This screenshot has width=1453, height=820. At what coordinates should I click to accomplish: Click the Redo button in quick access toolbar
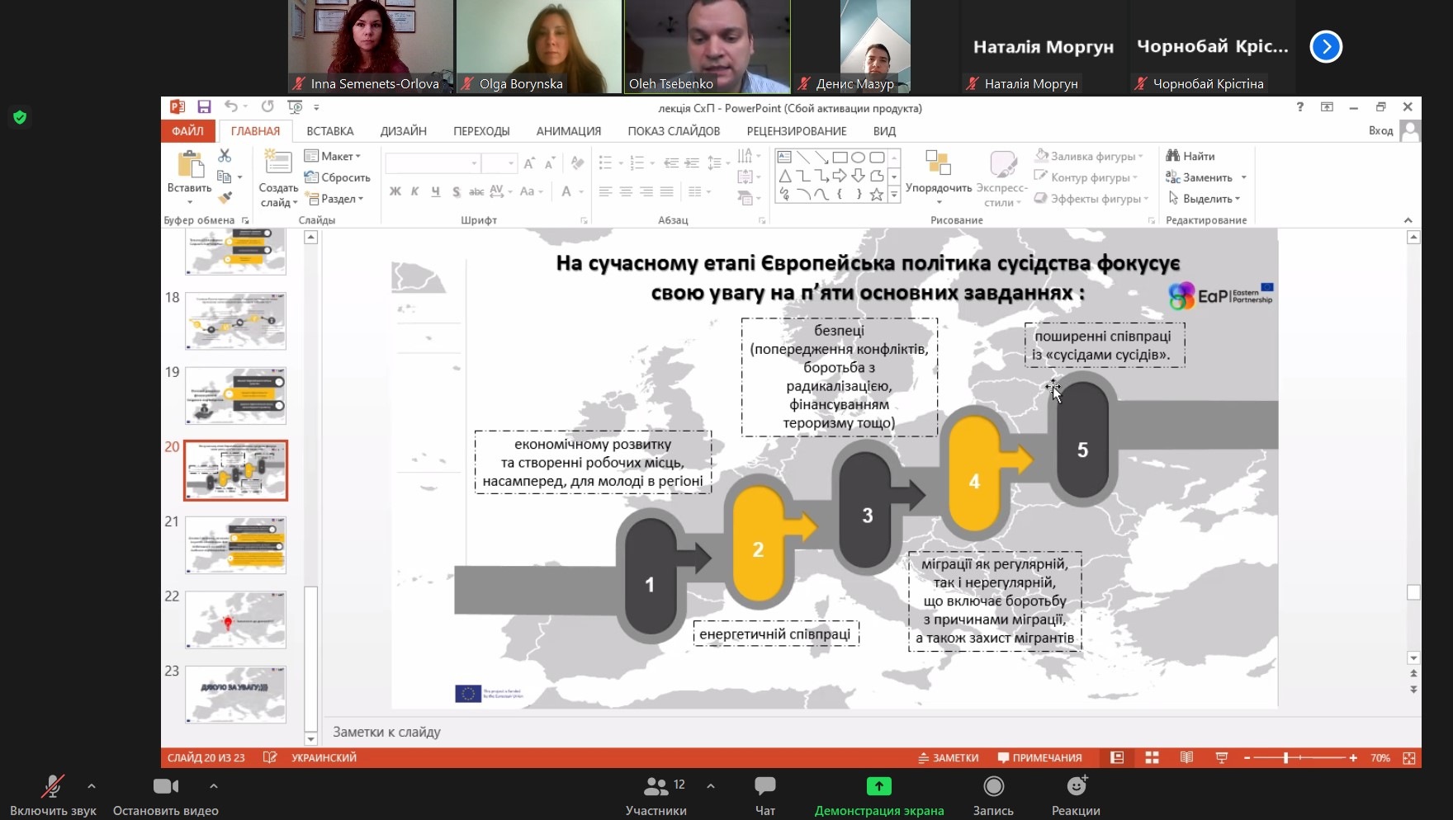[267, 106]
